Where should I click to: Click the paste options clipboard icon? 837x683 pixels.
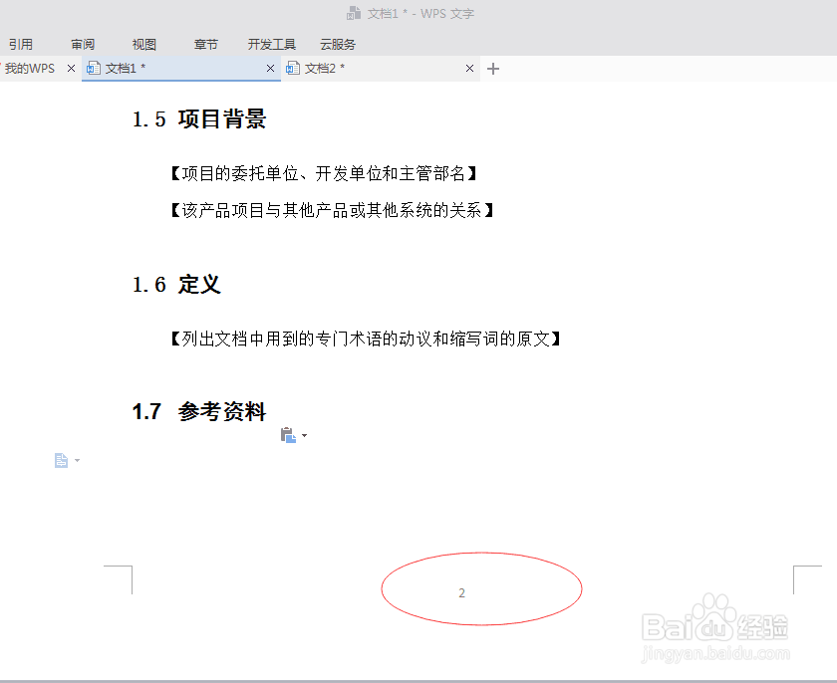pyautogui.click(x=287, y=434)
